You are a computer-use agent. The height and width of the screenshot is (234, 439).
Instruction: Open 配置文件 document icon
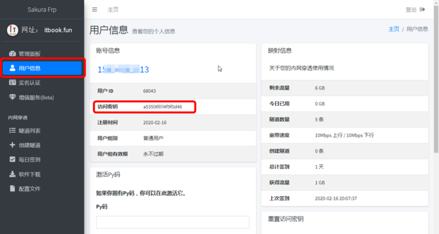[12, 188]
